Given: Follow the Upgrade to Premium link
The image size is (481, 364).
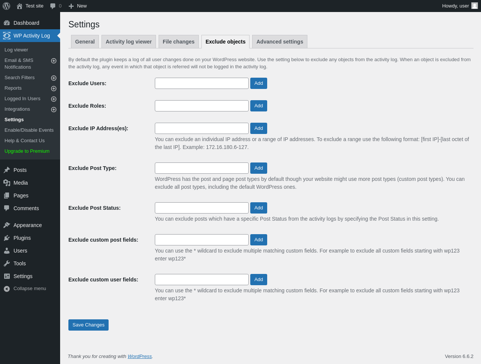Looking at the screenshot, I should pyautogui.click(x=27, y=151).
